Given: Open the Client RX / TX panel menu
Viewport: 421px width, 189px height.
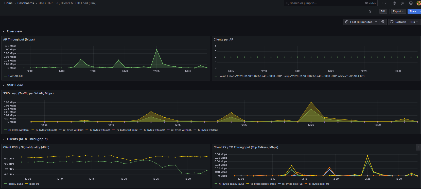Looking at the screenshot, I should [x=418, y=147].
